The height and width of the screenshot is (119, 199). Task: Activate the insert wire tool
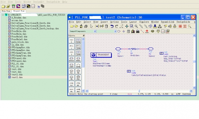point(142,31)
